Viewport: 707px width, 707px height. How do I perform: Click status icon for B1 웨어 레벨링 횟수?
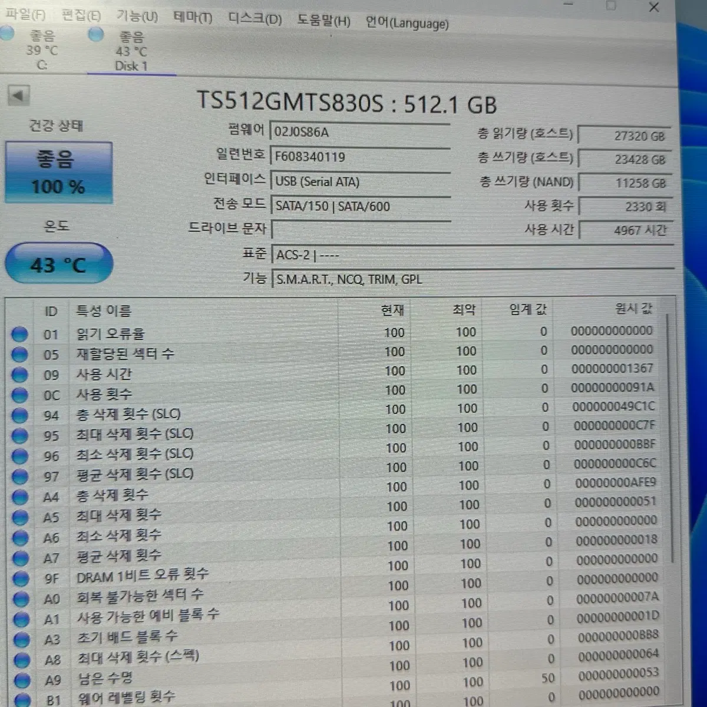click(x=22, y=700)
